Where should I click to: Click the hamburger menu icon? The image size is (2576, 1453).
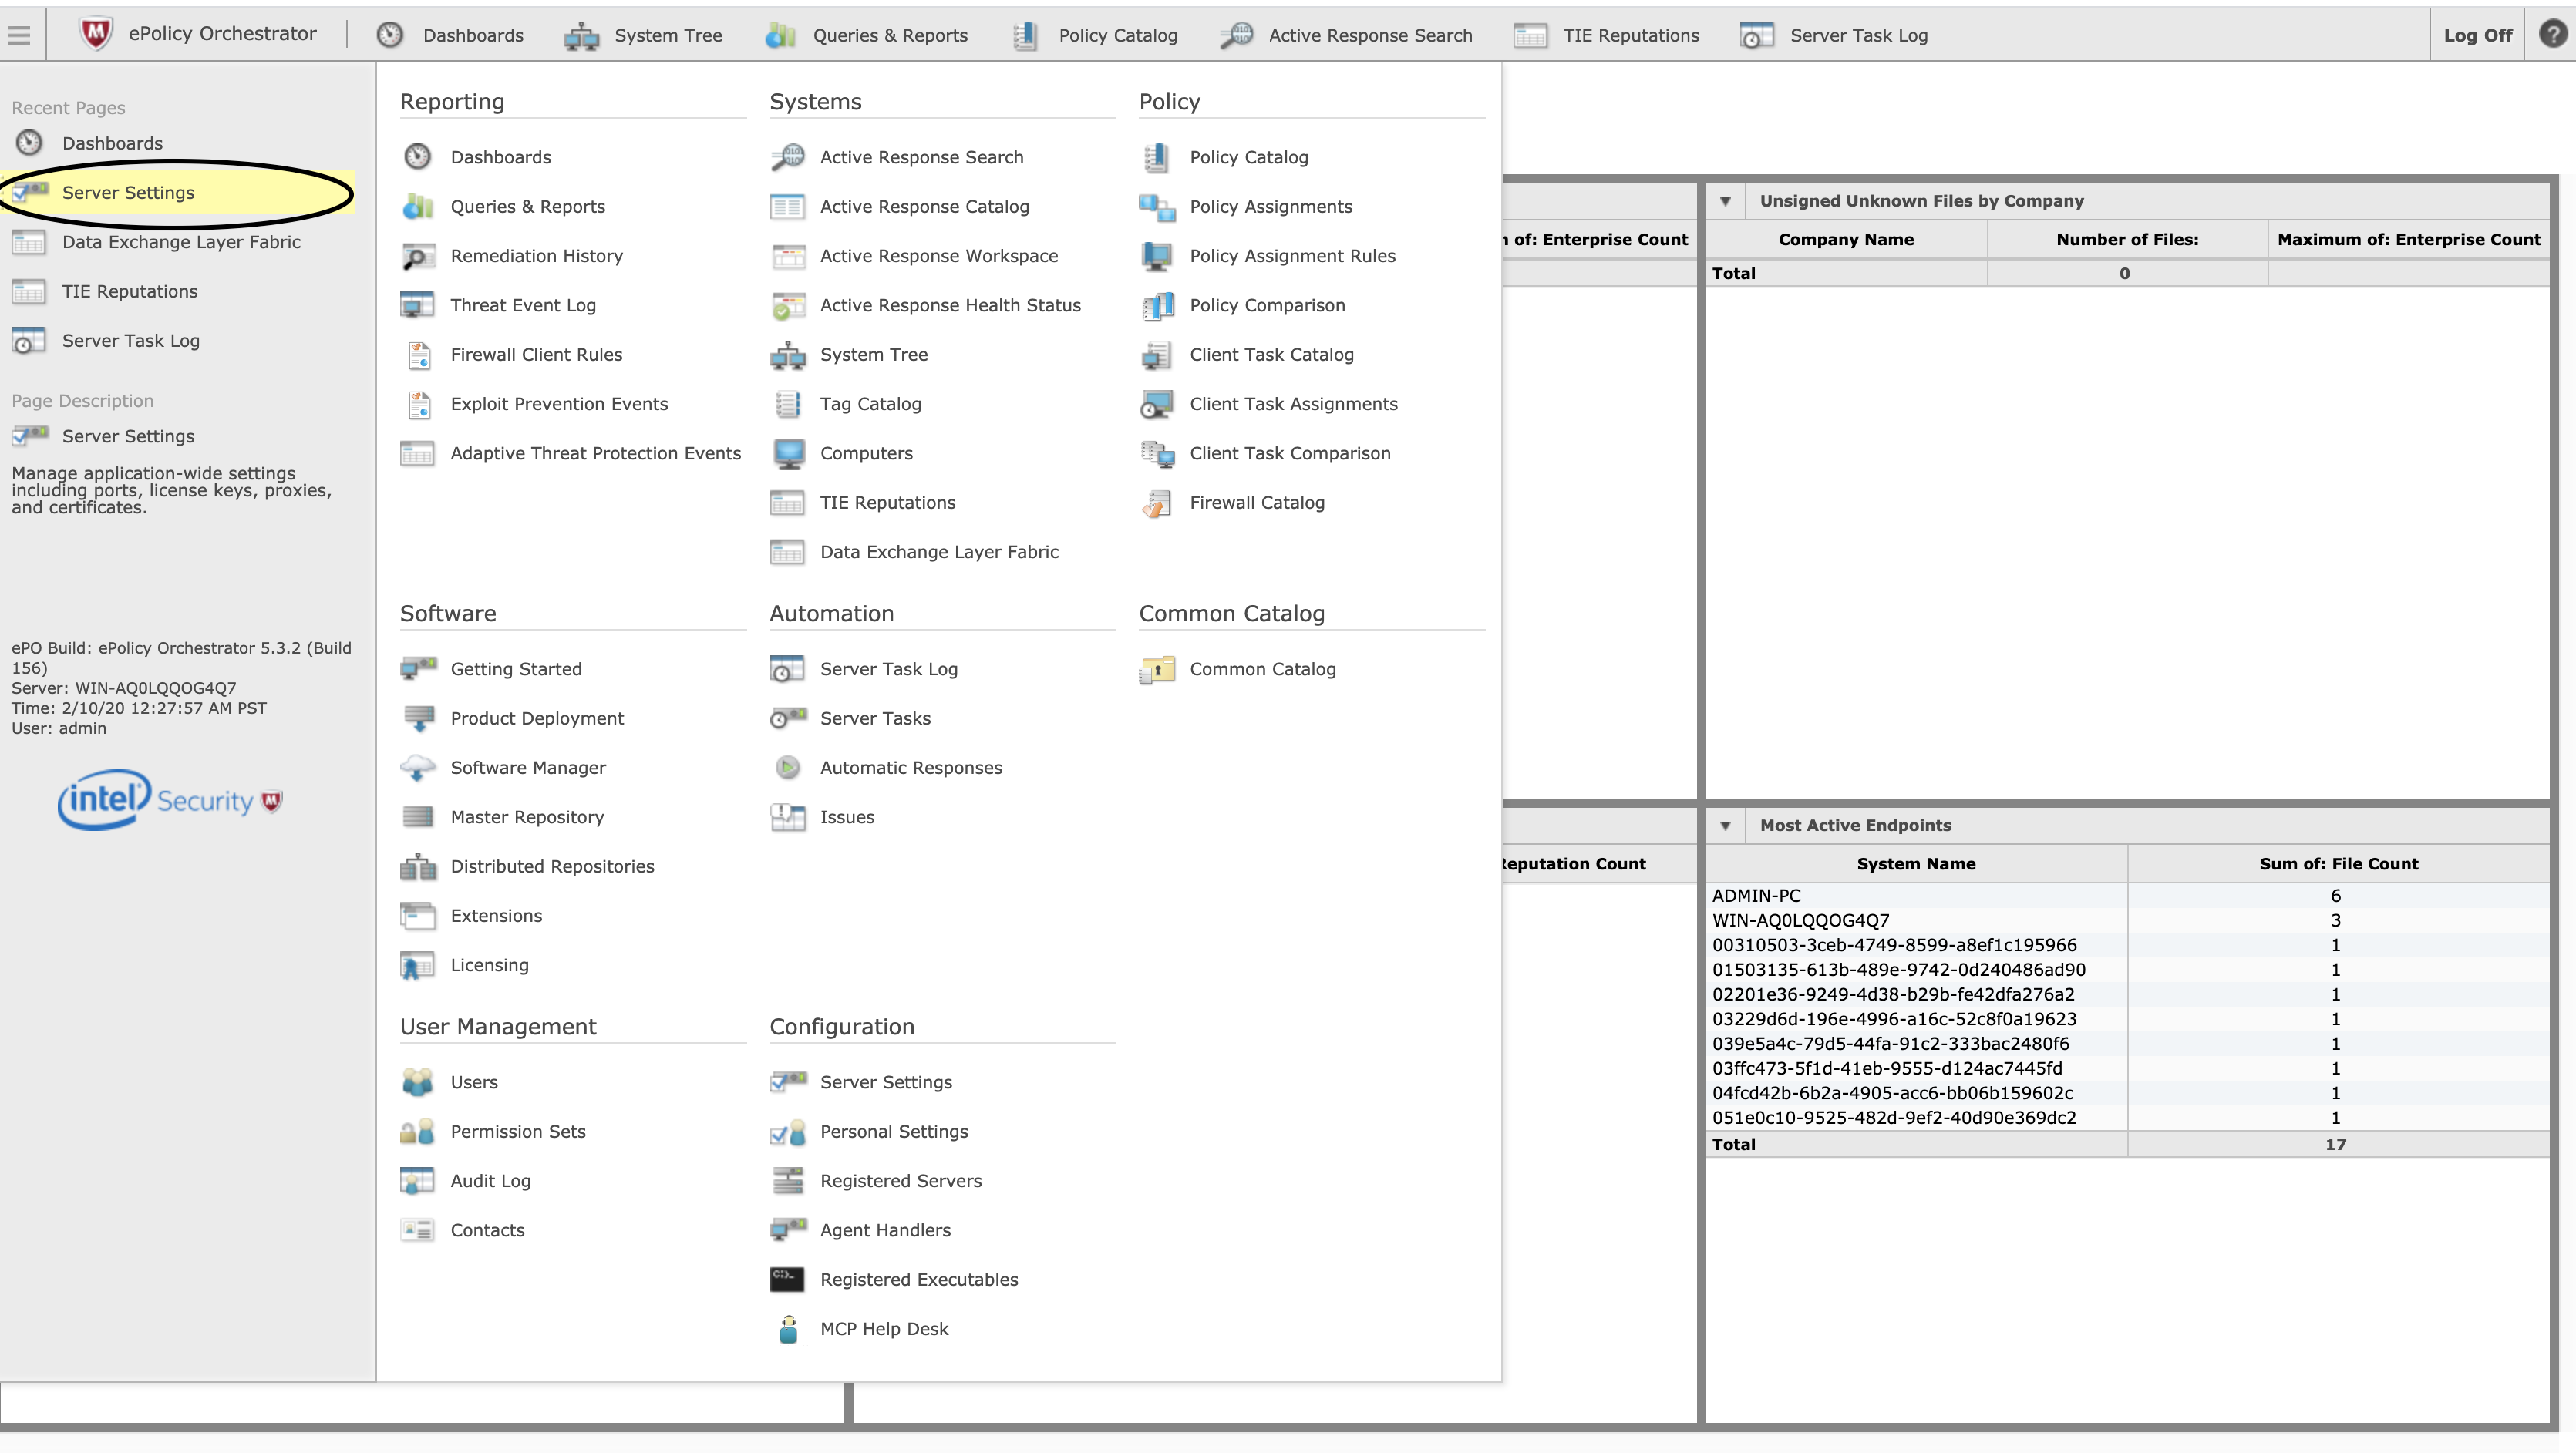(x=19, y=35)
